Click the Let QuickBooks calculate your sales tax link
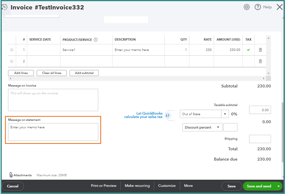285x194 pixels. click(x=143, y=115)
